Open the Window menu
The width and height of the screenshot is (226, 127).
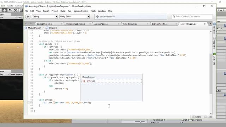pos(102,11)
